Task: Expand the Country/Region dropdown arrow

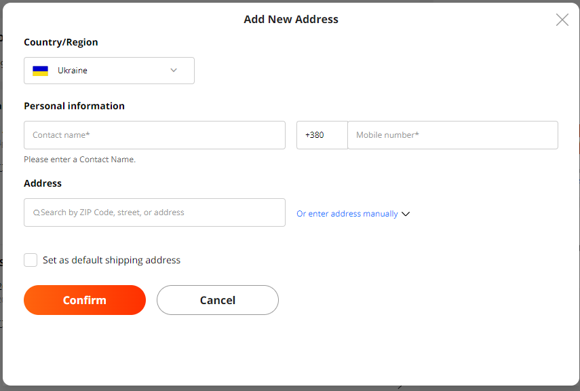Action: [x=174, y=71]
